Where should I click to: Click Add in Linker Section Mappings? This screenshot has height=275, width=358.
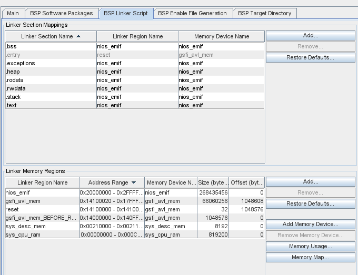pos(310,36)
